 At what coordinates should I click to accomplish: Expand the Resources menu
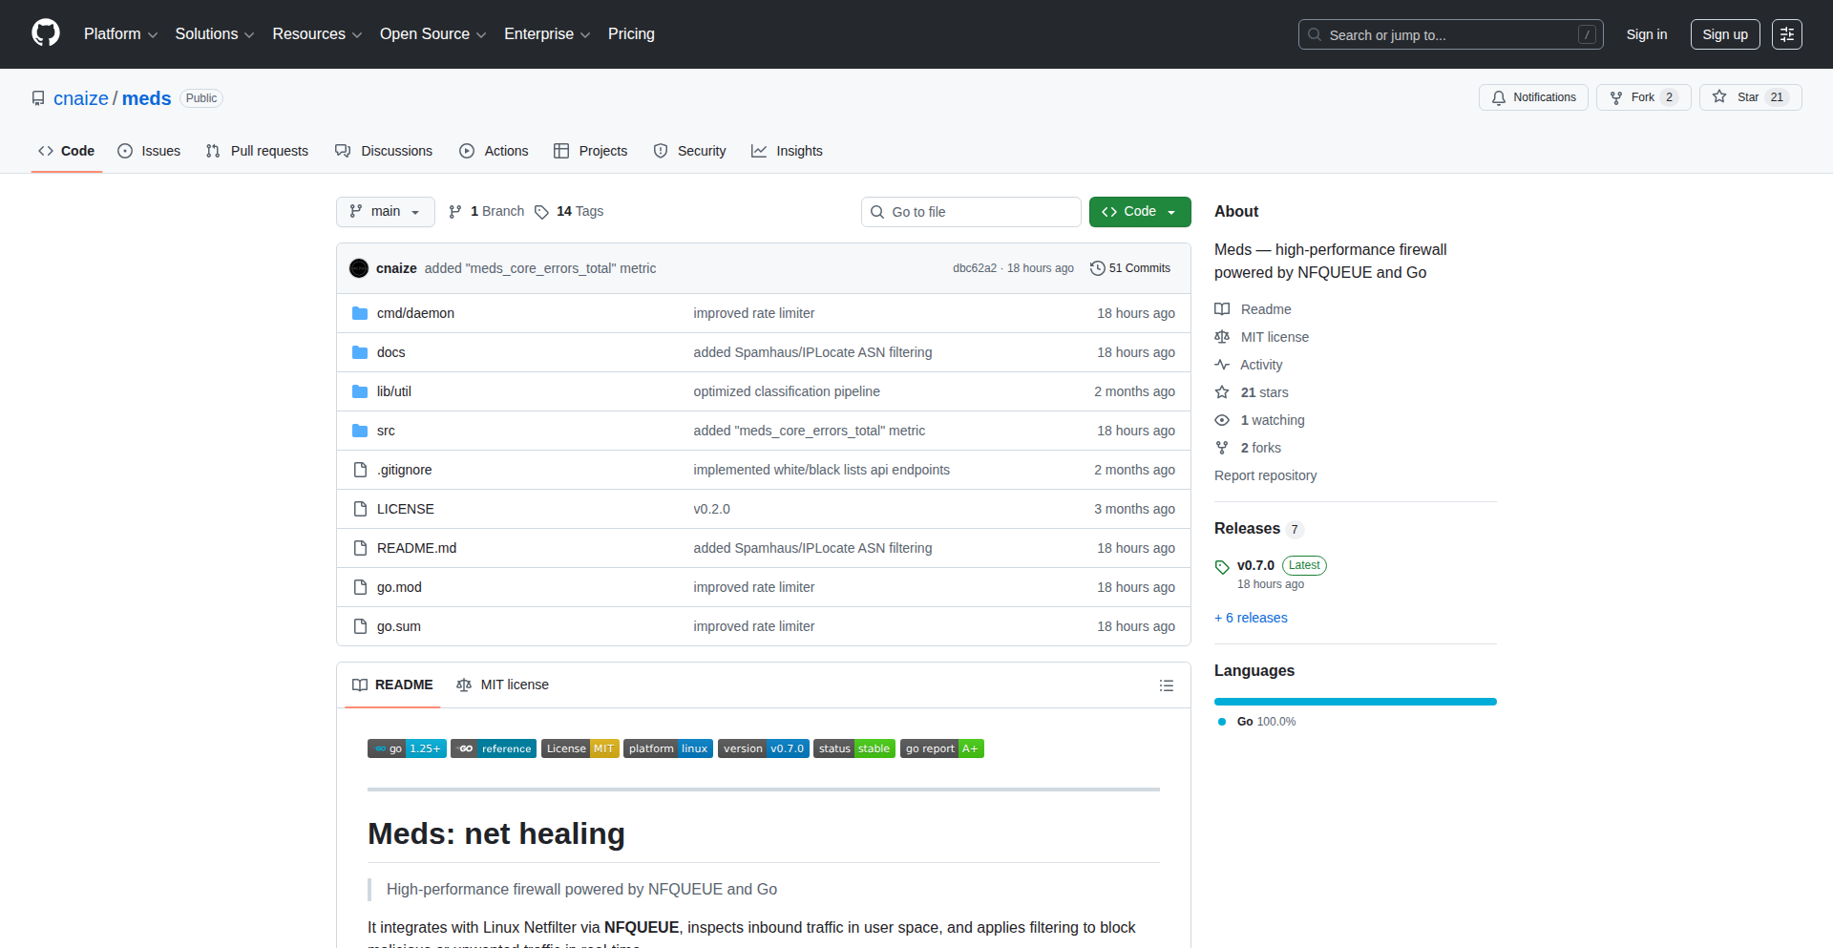point(317,34)
